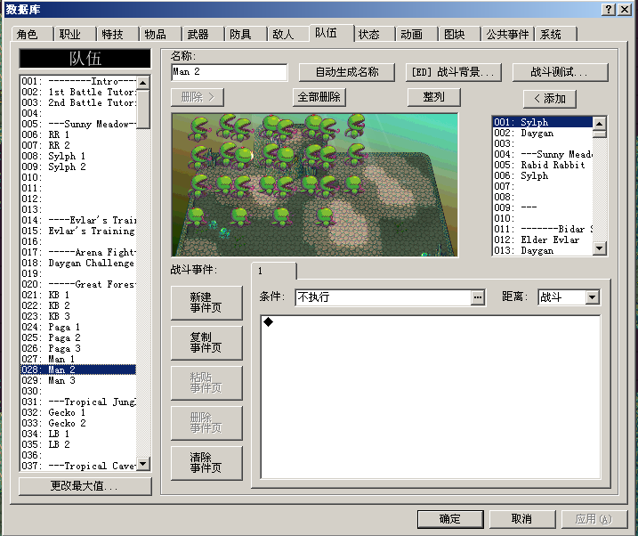This screenshot has width=638, height=536.
Task: Click the top-left man-eater plant enemy sprite
Action: click(x=199, y=127)
